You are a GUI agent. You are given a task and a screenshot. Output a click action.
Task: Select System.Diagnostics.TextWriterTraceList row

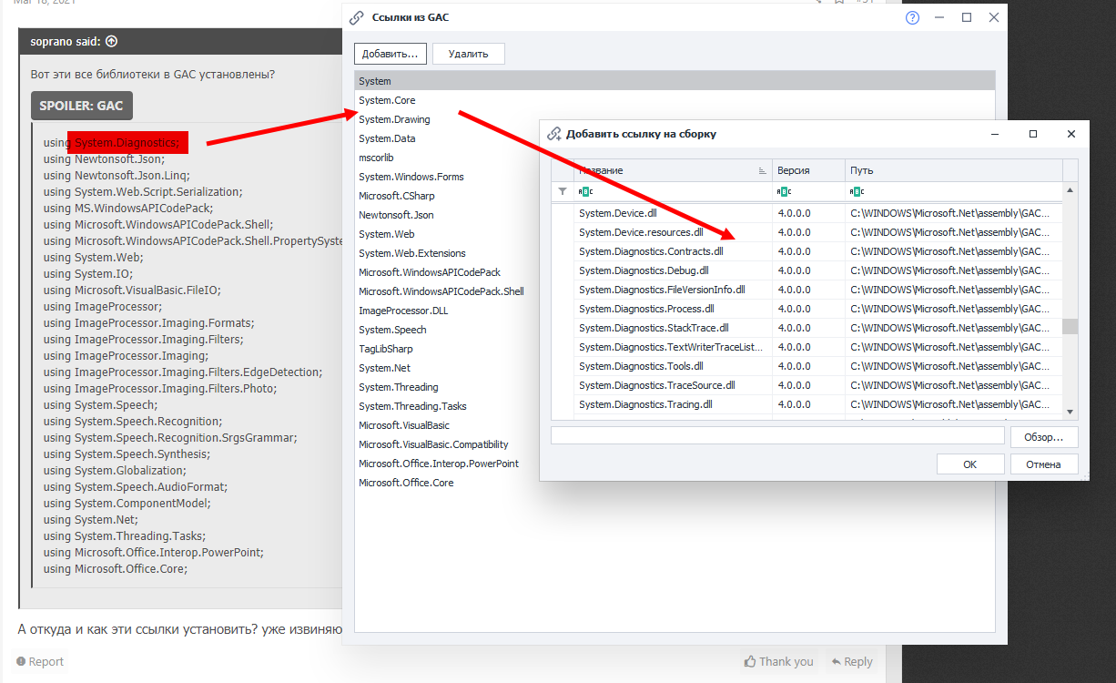[807, 347]
